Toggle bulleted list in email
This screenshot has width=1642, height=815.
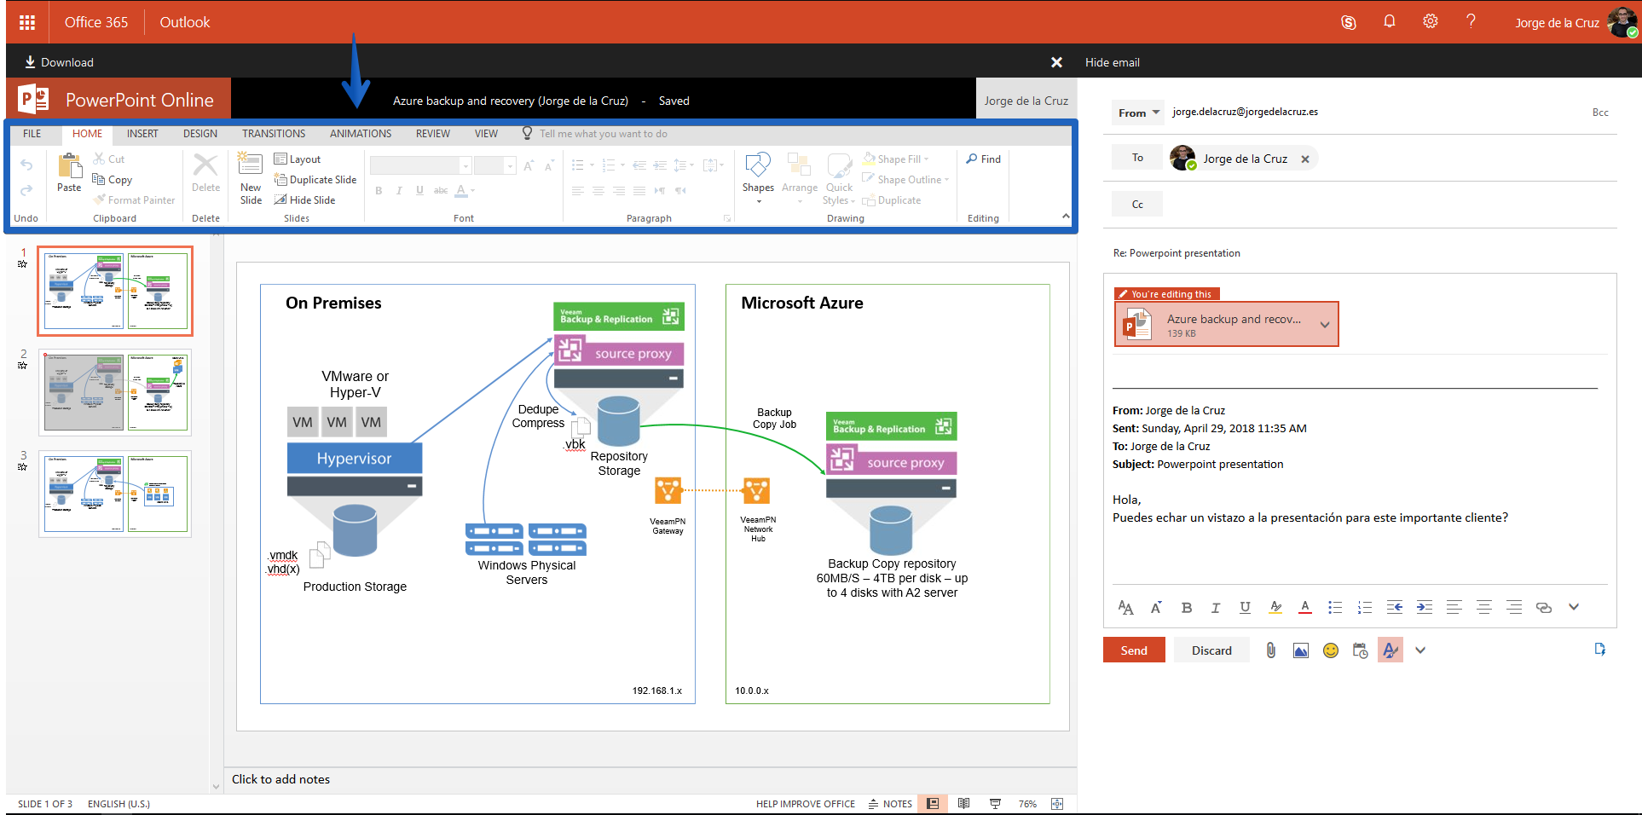coord(1335,608)
